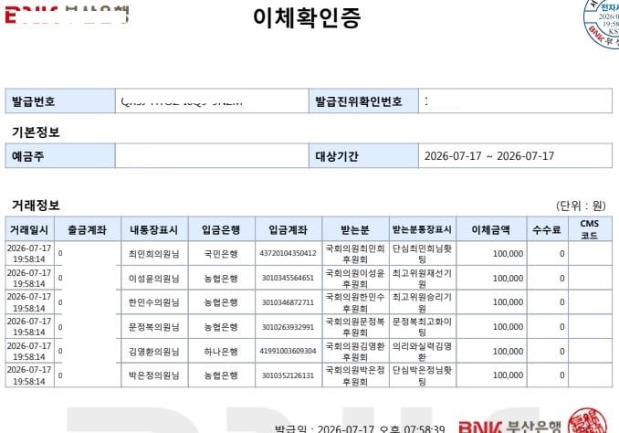Click the 문정복최고화이팅 recipient memo

pos(422,327)
